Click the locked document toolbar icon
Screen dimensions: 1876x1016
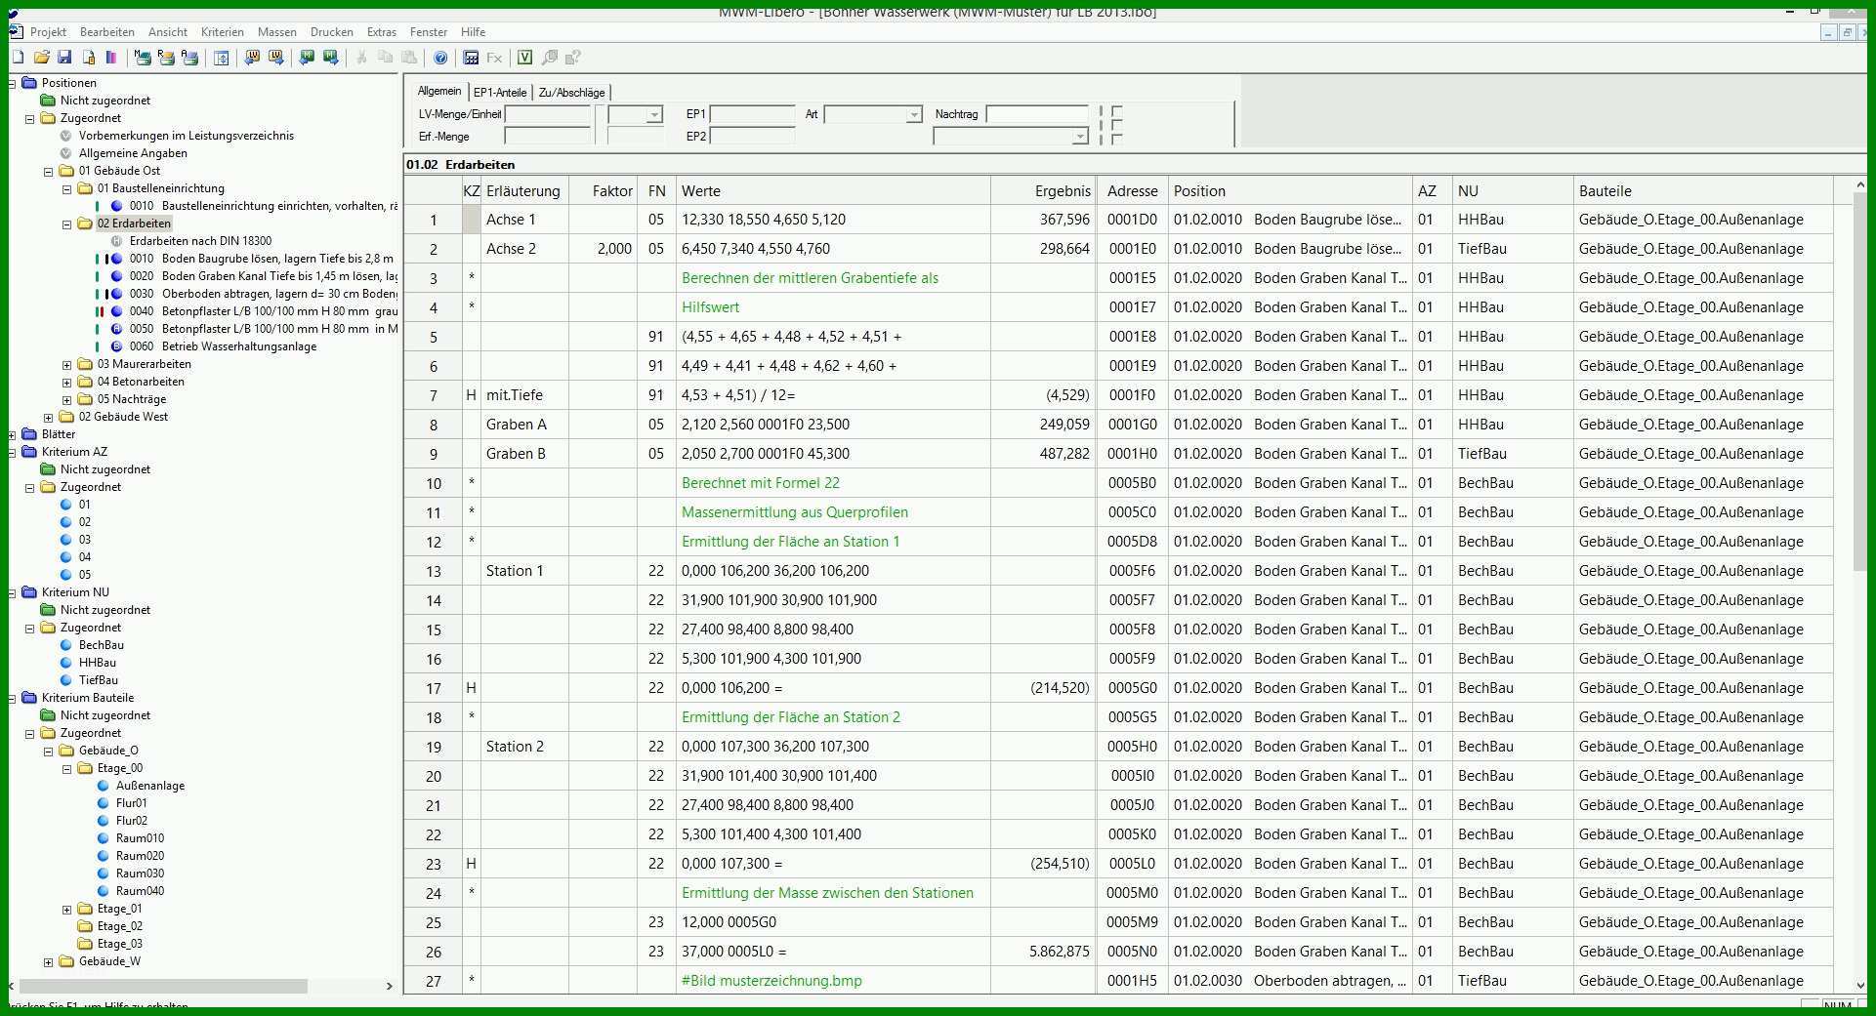pos(89,58)
